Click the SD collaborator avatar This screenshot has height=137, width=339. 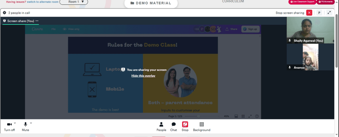point(213,29)
